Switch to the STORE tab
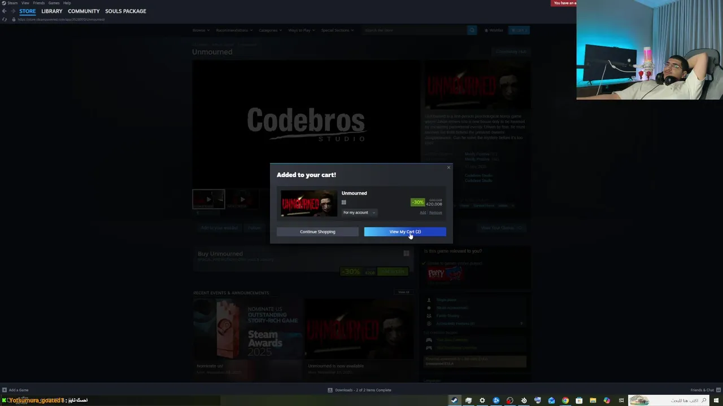 (27, 11)
